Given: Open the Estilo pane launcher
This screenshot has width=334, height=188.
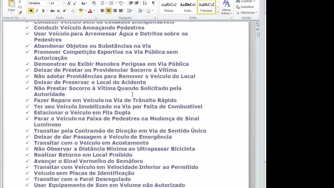Looking at the screenshot, I should (231, 18).
